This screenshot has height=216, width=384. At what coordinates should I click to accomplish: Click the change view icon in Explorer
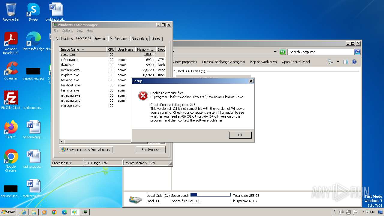tap(331, 62)
